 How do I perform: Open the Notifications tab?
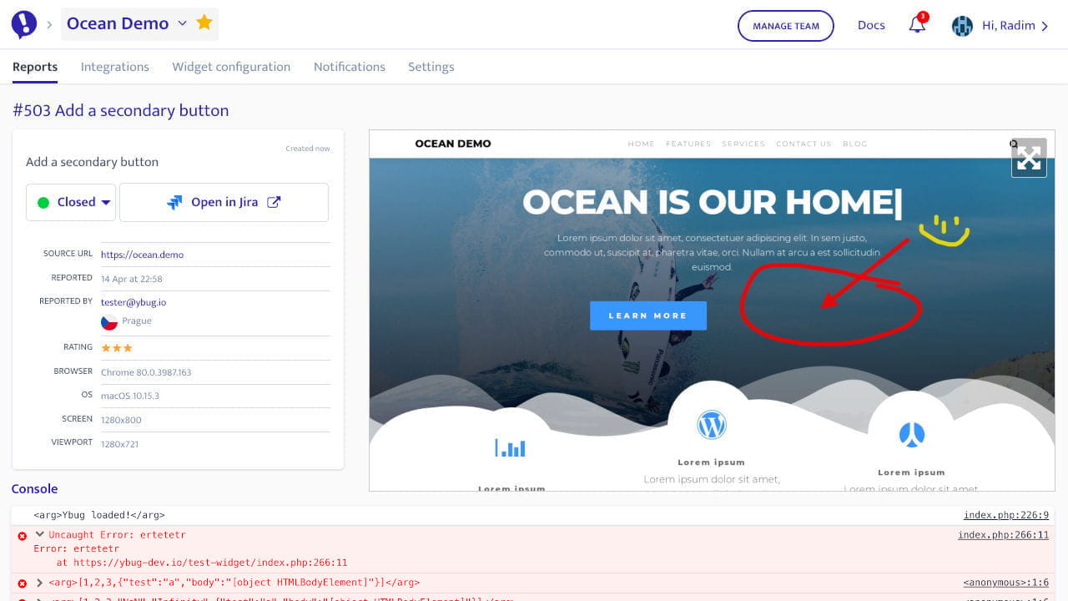tap(350, 67)
